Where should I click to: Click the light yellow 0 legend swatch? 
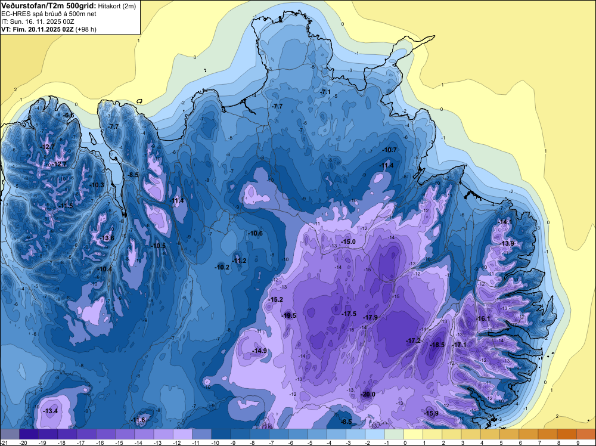413,434
